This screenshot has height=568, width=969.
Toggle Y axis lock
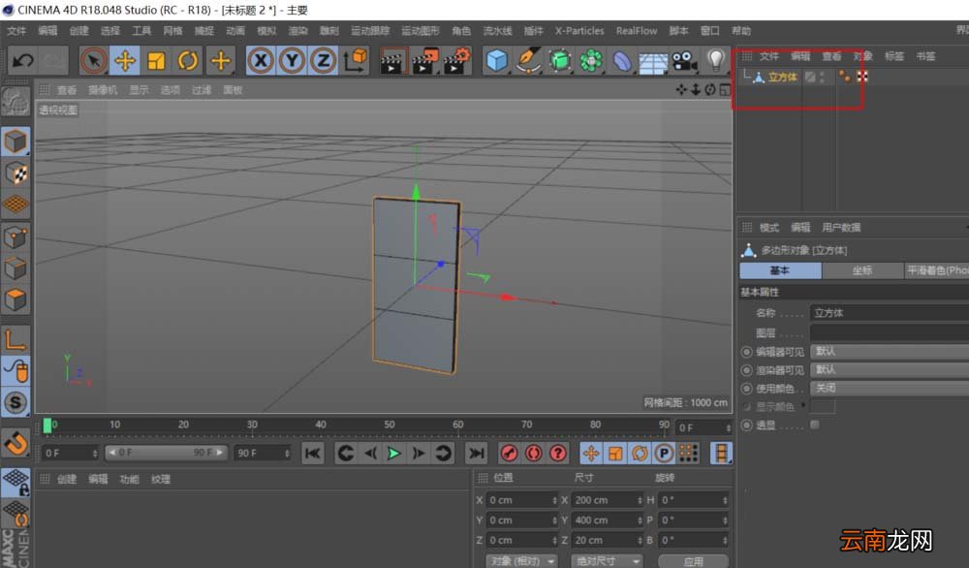coord(292,60)
